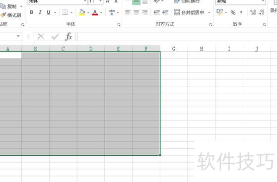Image resolution: width=277 pixels, height=182 pixels.
Task: Select column B header
Action: coord(36,49)
